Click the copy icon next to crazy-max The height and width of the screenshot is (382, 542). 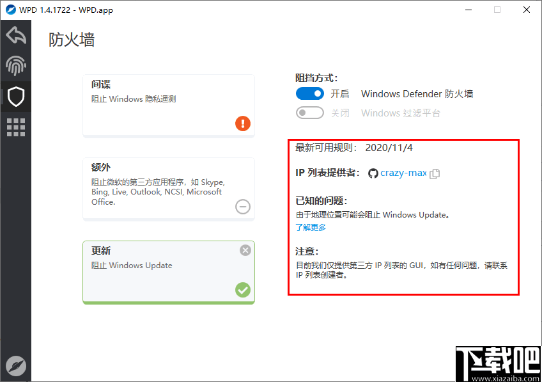pos(435,173)
